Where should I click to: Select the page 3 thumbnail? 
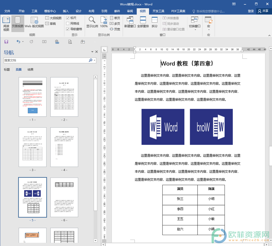click(33, 147)
